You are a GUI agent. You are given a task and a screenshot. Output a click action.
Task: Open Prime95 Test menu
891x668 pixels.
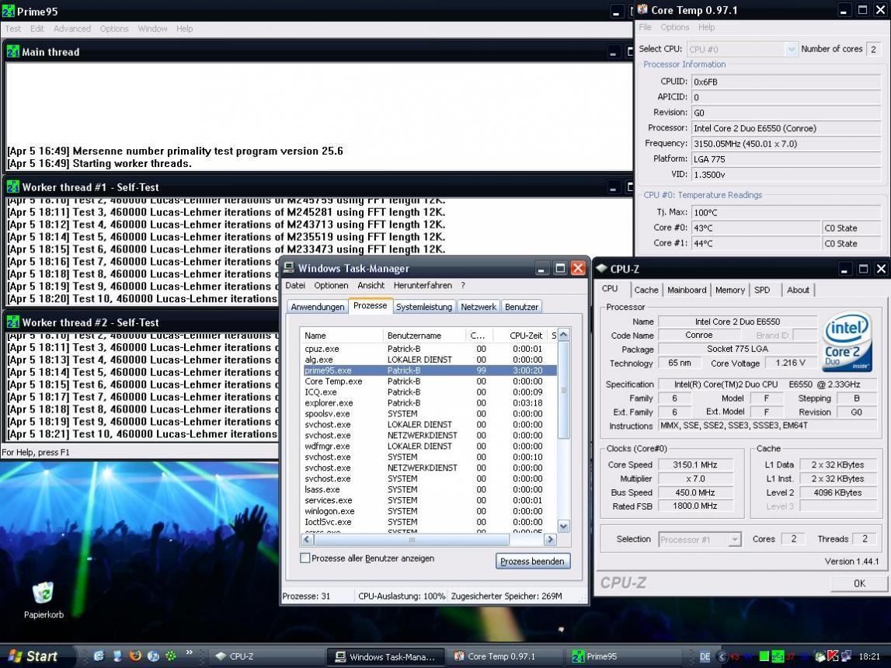[12, 29]
